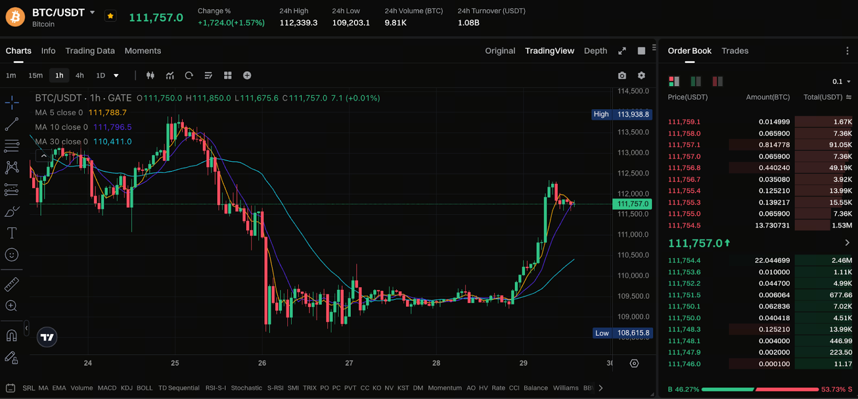Select the Moments tab
Viewport: 858px width, 399px height.
[143, 51]
